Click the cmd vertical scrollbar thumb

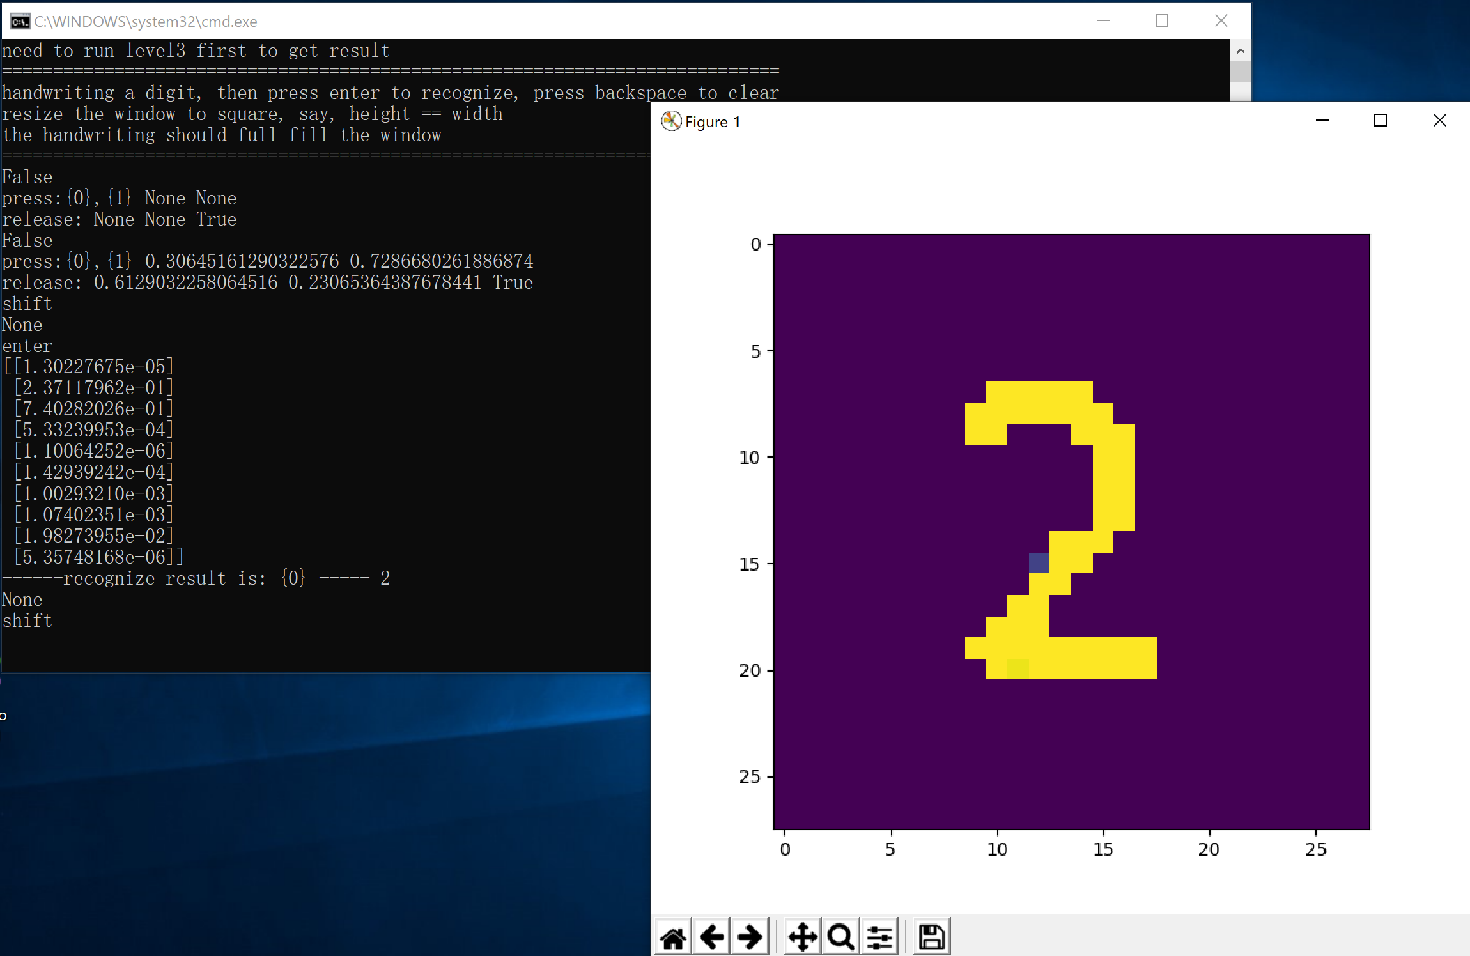[x=1240, y=72]
